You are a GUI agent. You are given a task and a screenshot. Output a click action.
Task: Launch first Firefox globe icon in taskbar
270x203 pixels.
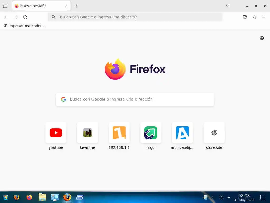(x=17, y=197)
